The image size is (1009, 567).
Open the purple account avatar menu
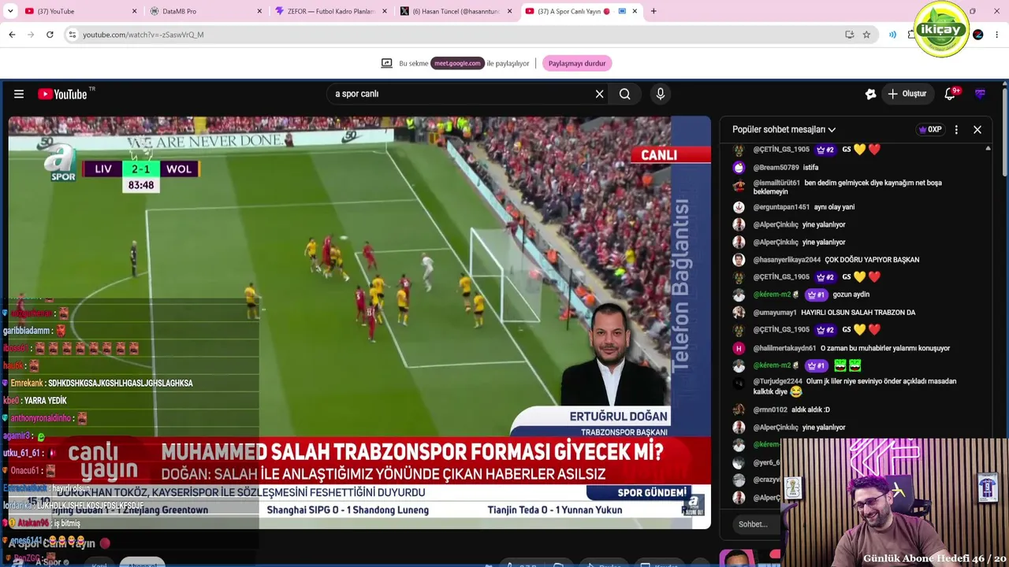coord(980,94)
